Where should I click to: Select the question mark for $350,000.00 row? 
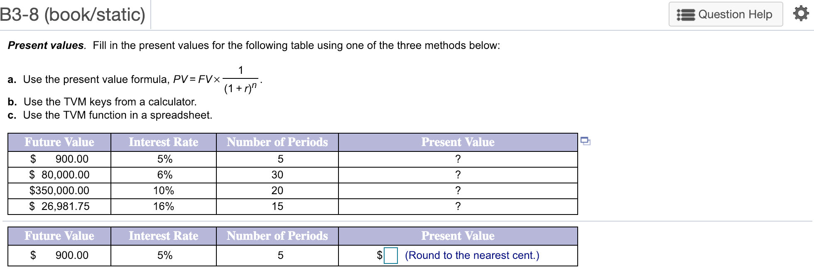pyautogui.click(x=457, y=190)
